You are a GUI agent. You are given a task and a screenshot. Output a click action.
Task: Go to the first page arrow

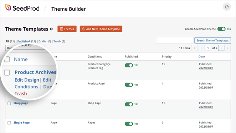[x=194, y=48]
